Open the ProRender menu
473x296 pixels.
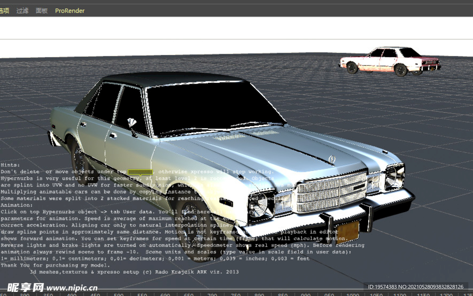(x=70, y=11)
